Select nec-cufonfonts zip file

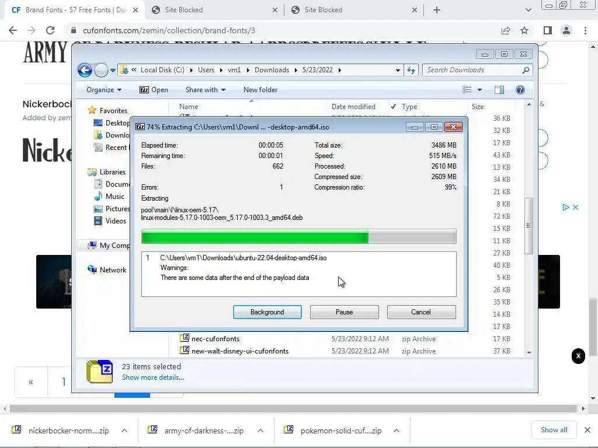[x=215, y=339]
